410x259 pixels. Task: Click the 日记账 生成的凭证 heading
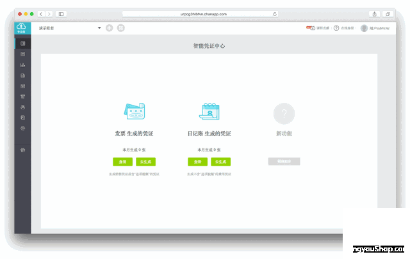pos(209,134)
